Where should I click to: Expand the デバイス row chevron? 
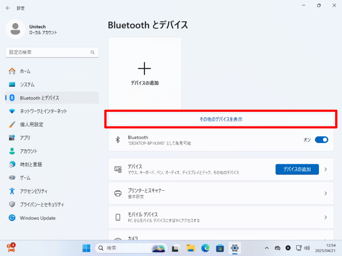point(326,169)
